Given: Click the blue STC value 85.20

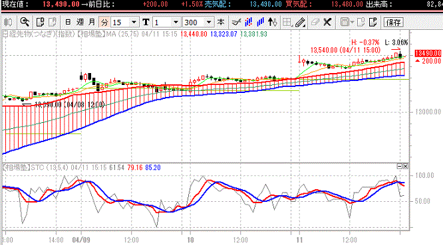Looking at the screenshot, I should (153, 168).
